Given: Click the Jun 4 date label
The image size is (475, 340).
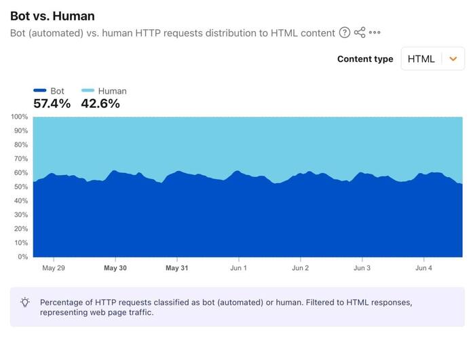Looking at the screenshot, I should [424, 268].
